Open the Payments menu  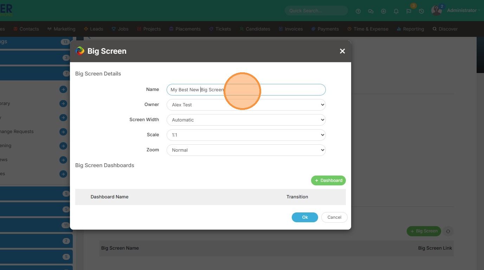[325, 29]
